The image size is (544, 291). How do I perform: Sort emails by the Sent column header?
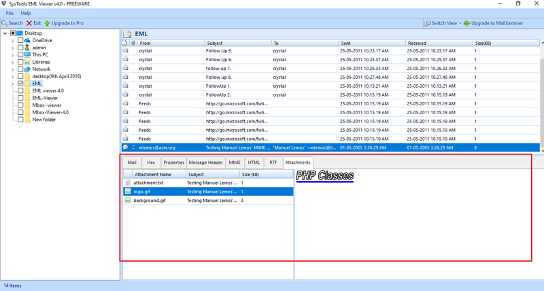coord(371,43)
